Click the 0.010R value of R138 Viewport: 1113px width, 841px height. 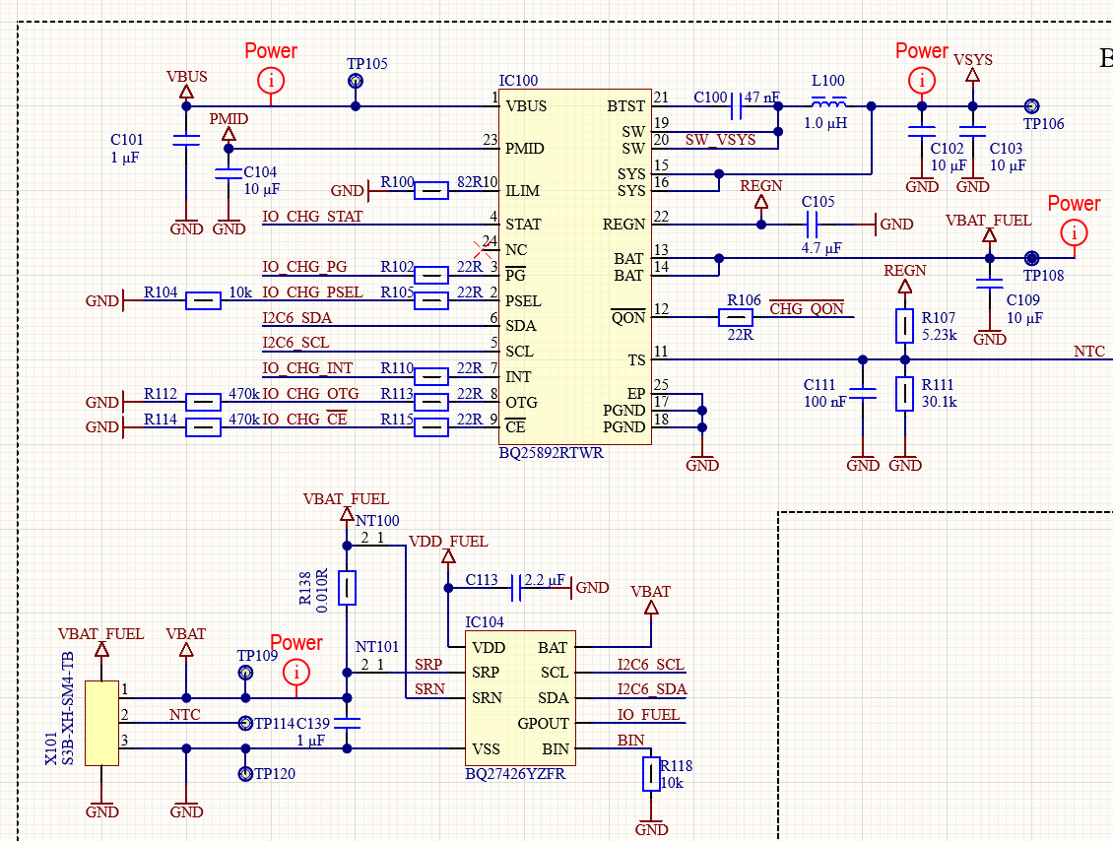pos(321,591)
